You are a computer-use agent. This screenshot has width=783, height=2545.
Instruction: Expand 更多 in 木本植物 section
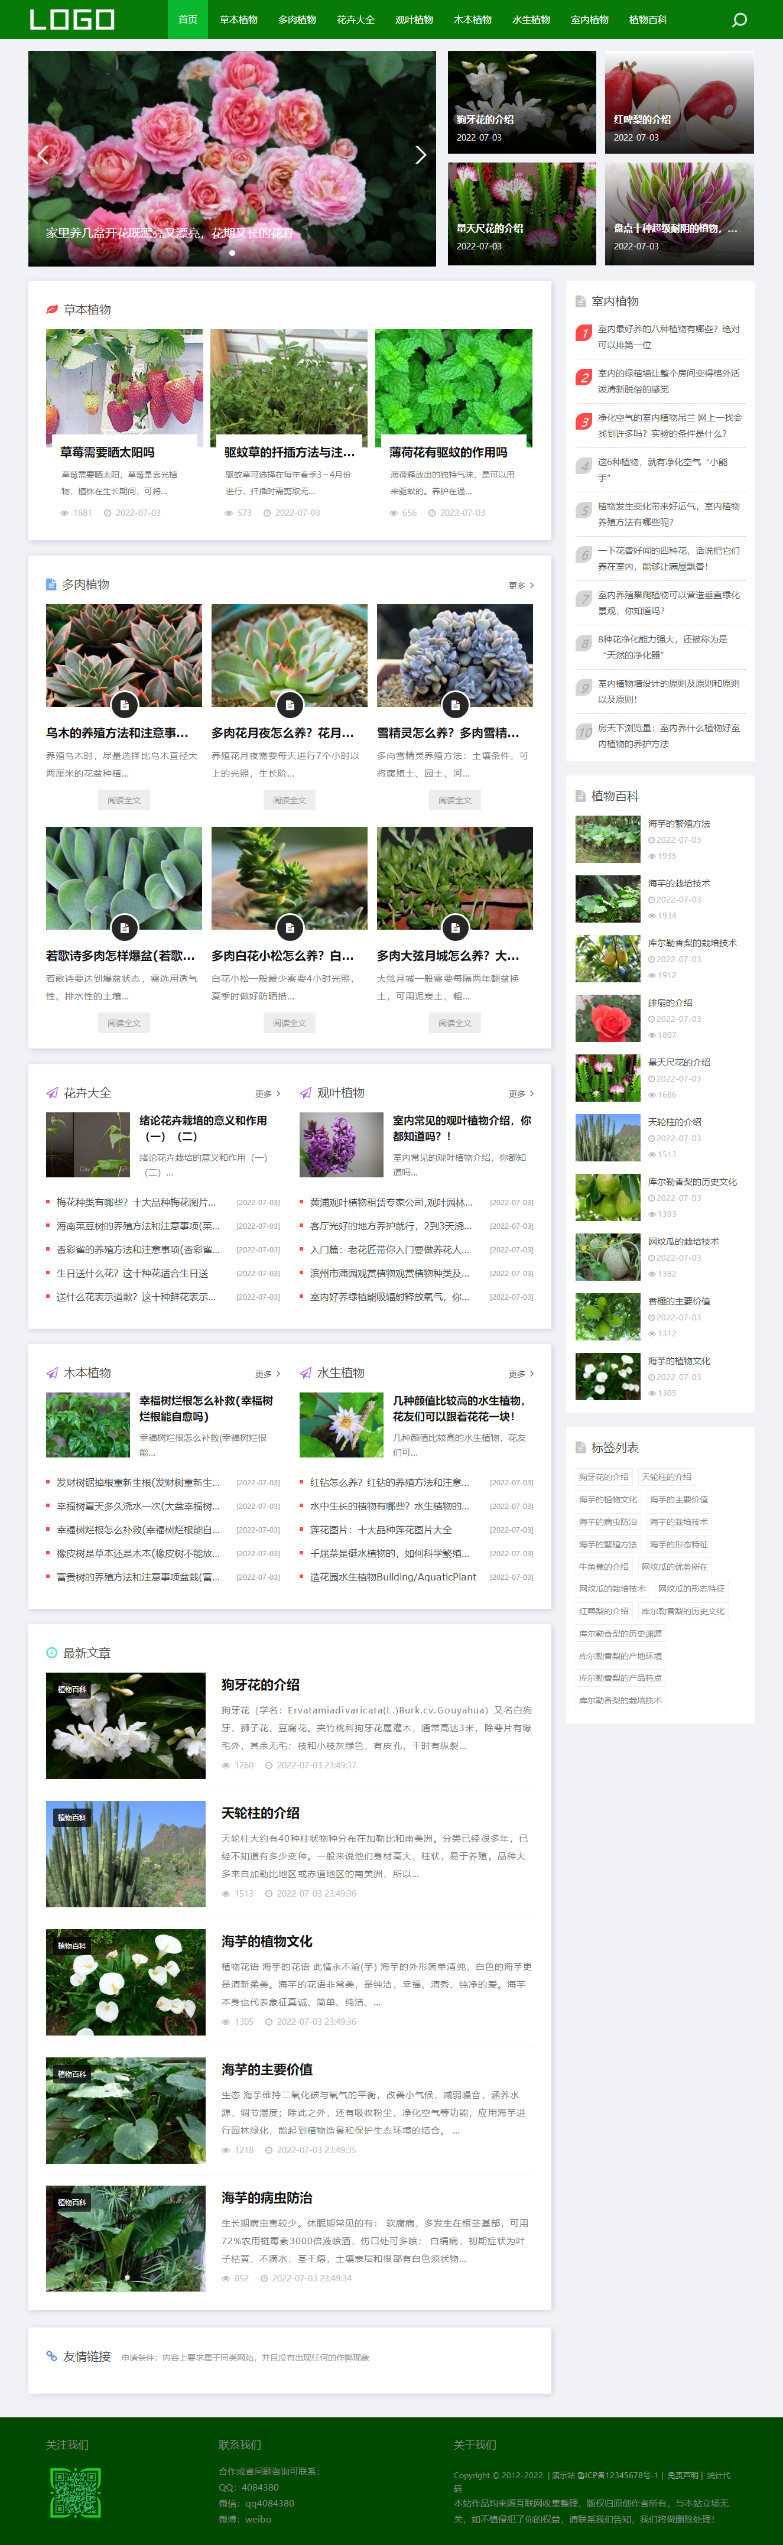[x=268, y=1374]
